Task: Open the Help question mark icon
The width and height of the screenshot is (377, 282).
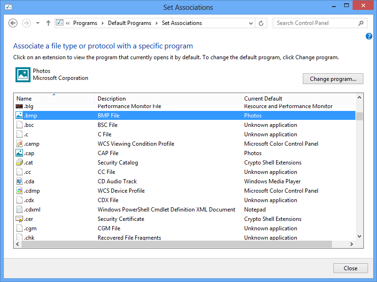Action: coord(369,36)
